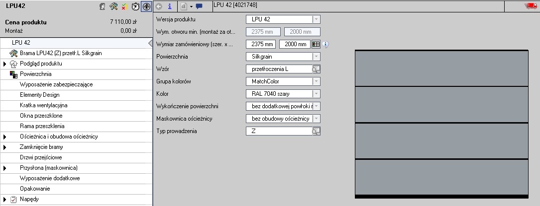
Task: Open Elementy Design section
Action: 76,95
